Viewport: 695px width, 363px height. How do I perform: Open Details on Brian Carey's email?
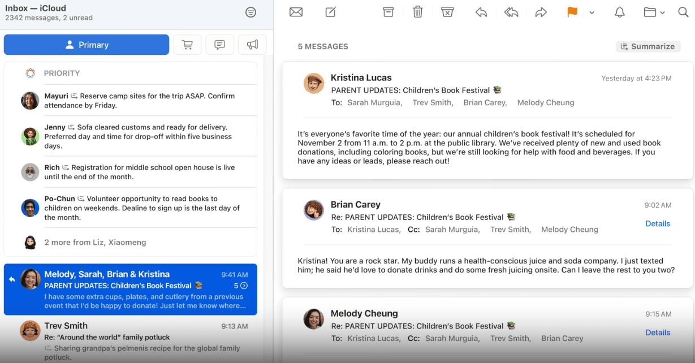click(658, 223)
